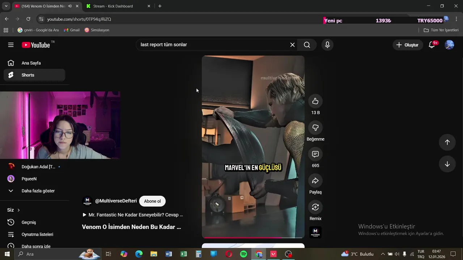Screen dimensions: 463x260
Task: Click the address bar URL
Action: [x=79, y=19]
